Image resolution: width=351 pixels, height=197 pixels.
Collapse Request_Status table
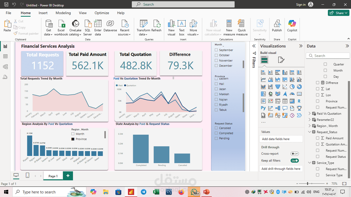pos(309,132)
